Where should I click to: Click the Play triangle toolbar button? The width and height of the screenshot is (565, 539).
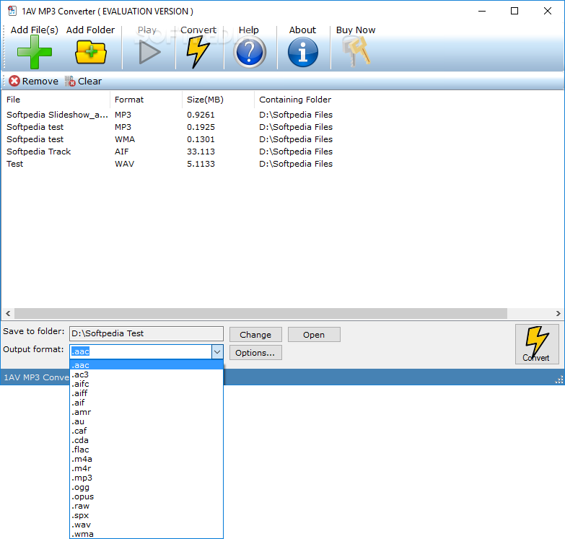tap(149, 53)
